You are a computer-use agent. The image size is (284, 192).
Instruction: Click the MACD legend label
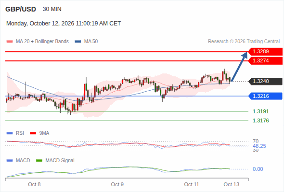(23, 161)
